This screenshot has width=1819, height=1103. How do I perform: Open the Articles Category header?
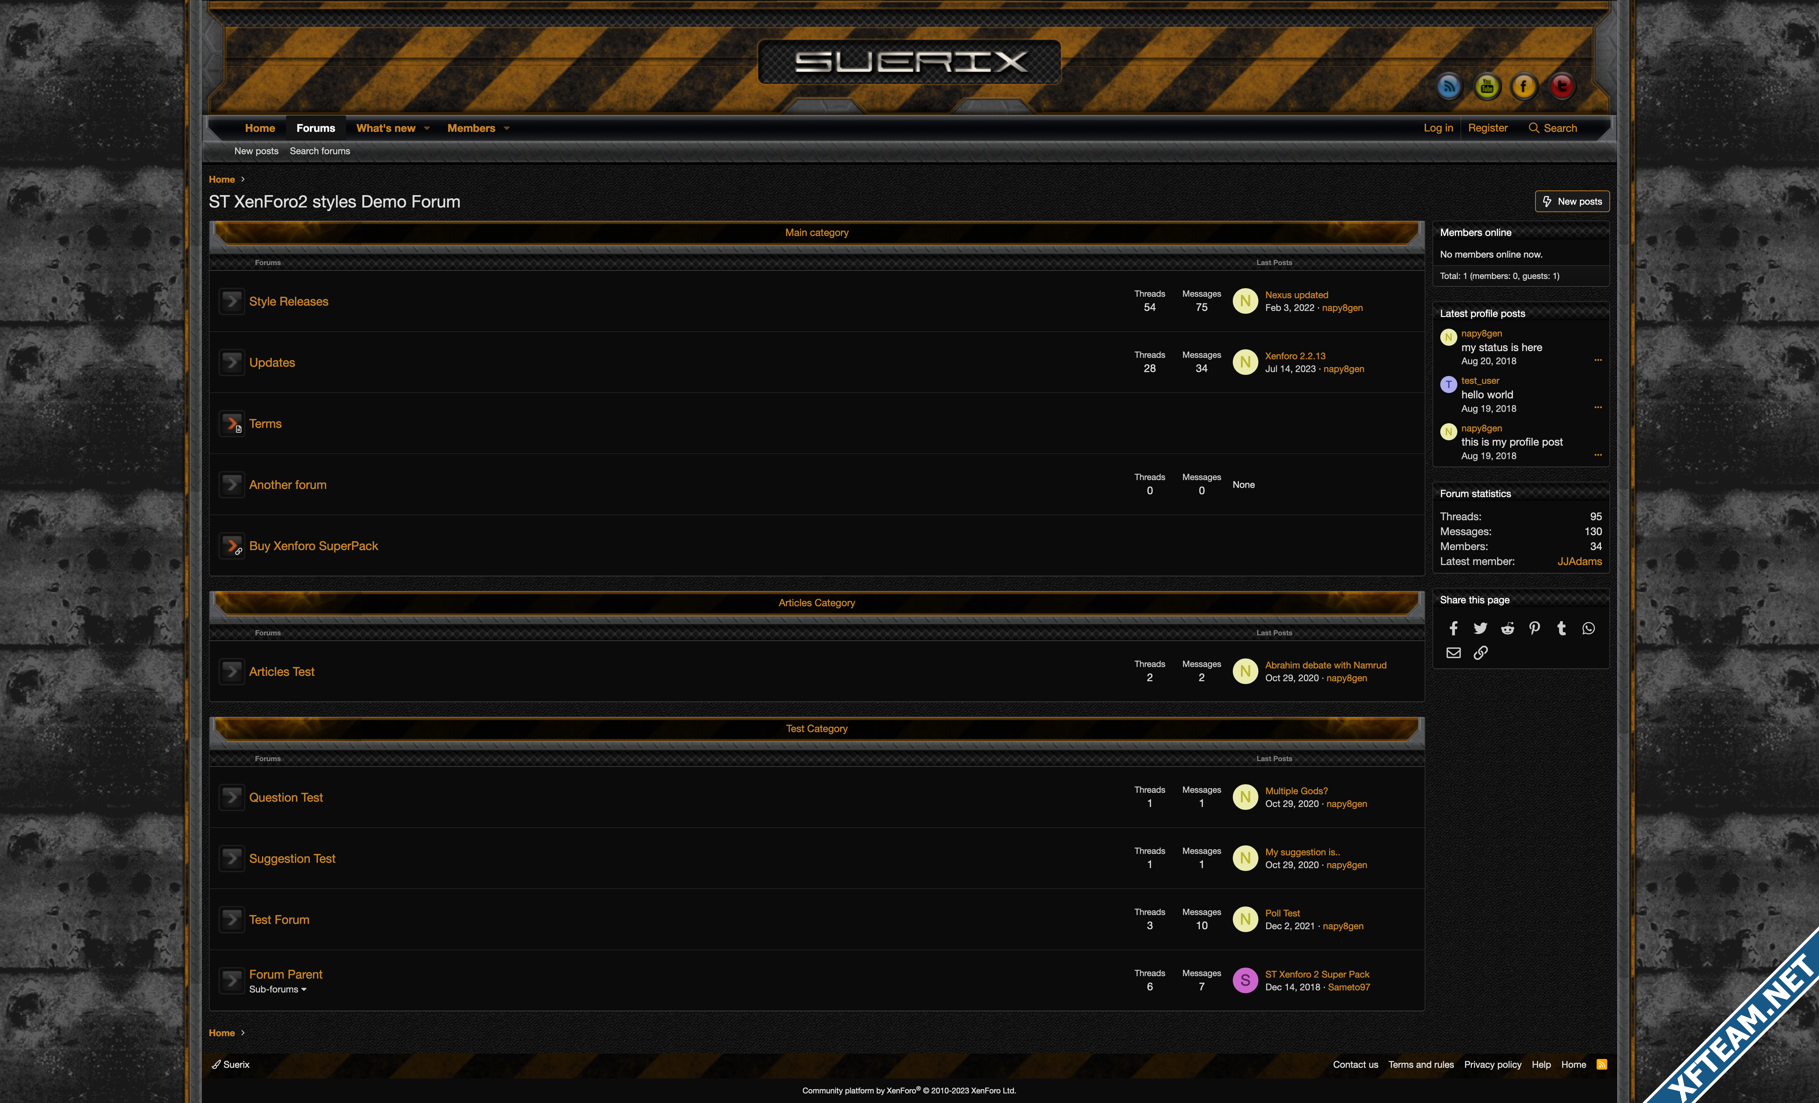[816, 603]
